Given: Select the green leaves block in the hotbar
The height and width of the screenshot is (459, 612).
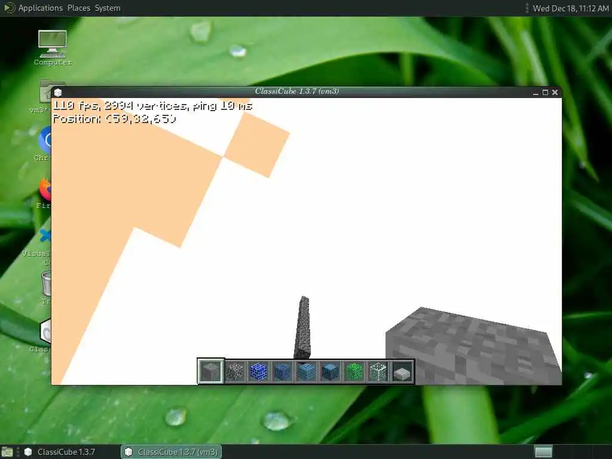Looking at the screenshot, I should [354, 371].
